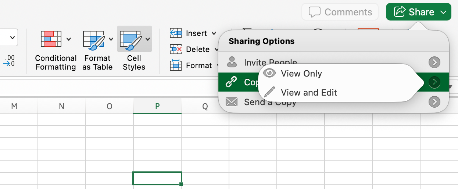
Task: Click the Format button label
Action: pos(199,66)
